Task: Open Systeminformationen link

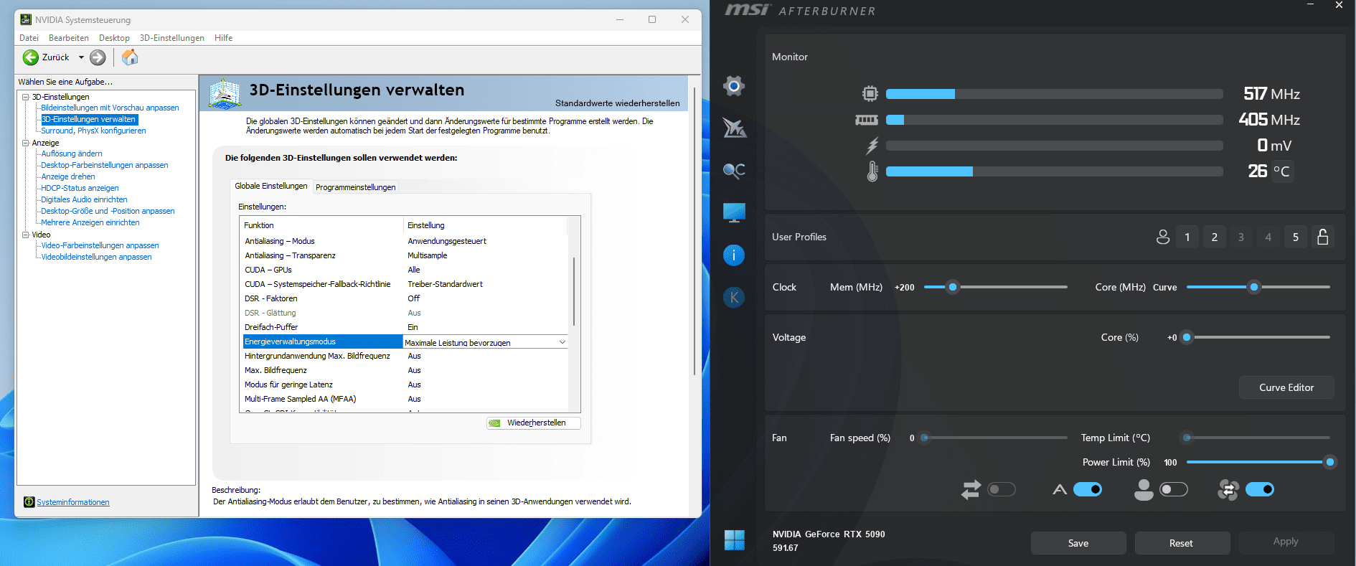Action: 73,502
